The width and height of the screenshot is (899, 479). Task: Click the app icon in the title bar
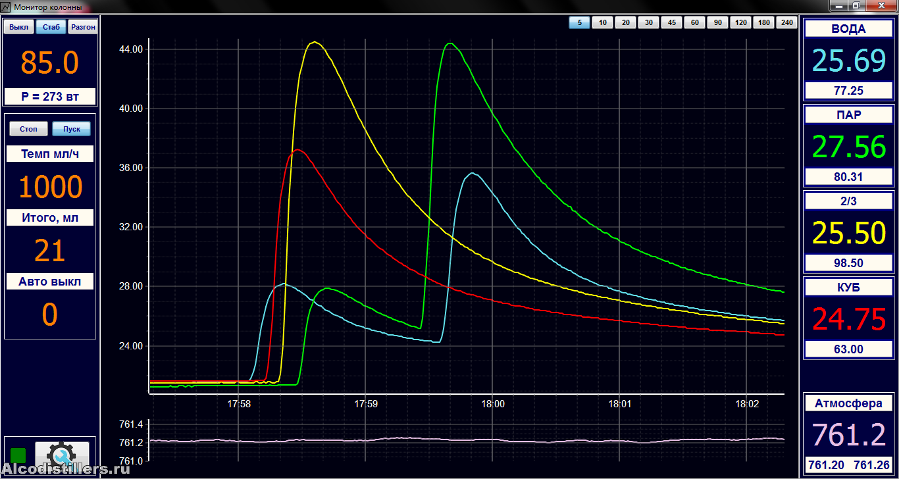(x=6, y=7)
